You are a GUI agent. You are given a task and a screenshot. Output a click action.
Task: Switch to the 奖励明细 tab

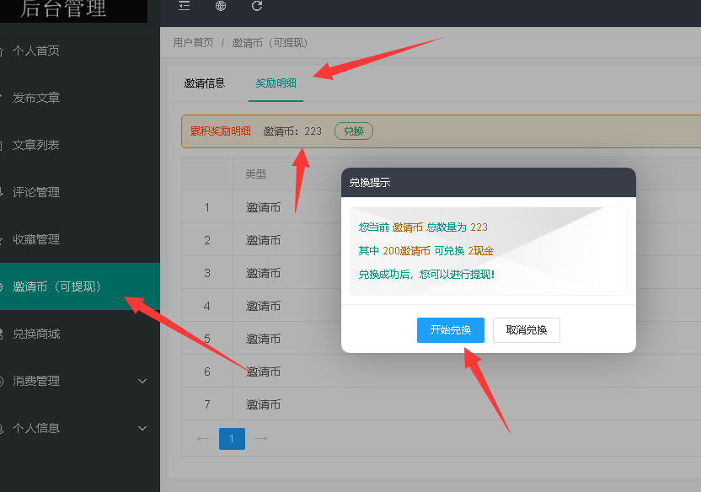(x=276, y=83)
